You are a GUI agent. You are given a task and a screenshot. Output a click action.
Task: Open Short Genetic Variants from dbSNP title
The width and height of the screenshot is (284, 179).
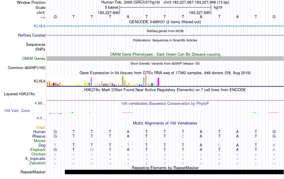[x=165, y=63]
